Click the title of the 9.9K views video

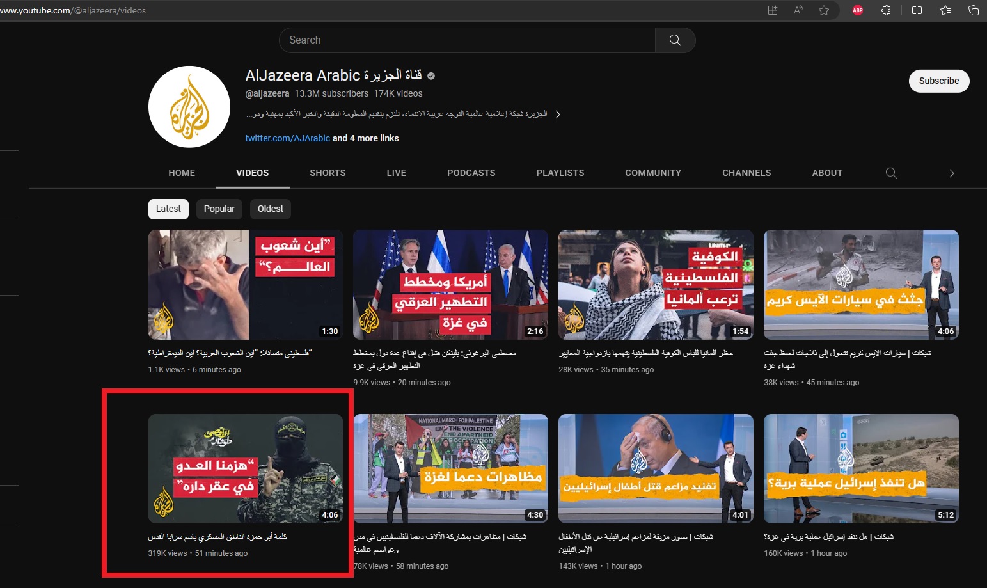[x=435, y=360]
